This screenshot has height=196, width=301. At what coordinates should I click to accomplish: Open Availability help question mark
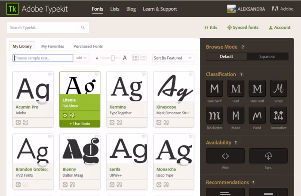[236, 143]
